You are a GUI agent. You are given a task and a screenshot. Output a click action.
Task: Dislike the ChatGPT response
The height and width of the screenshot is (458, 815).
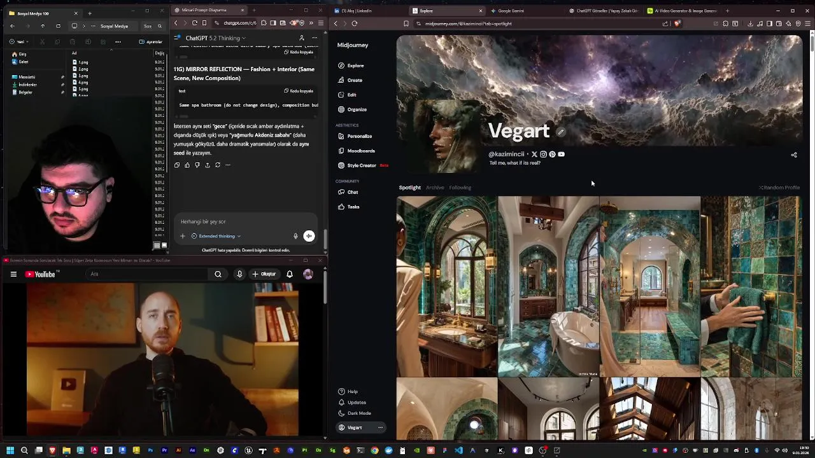tap(197, 165)
